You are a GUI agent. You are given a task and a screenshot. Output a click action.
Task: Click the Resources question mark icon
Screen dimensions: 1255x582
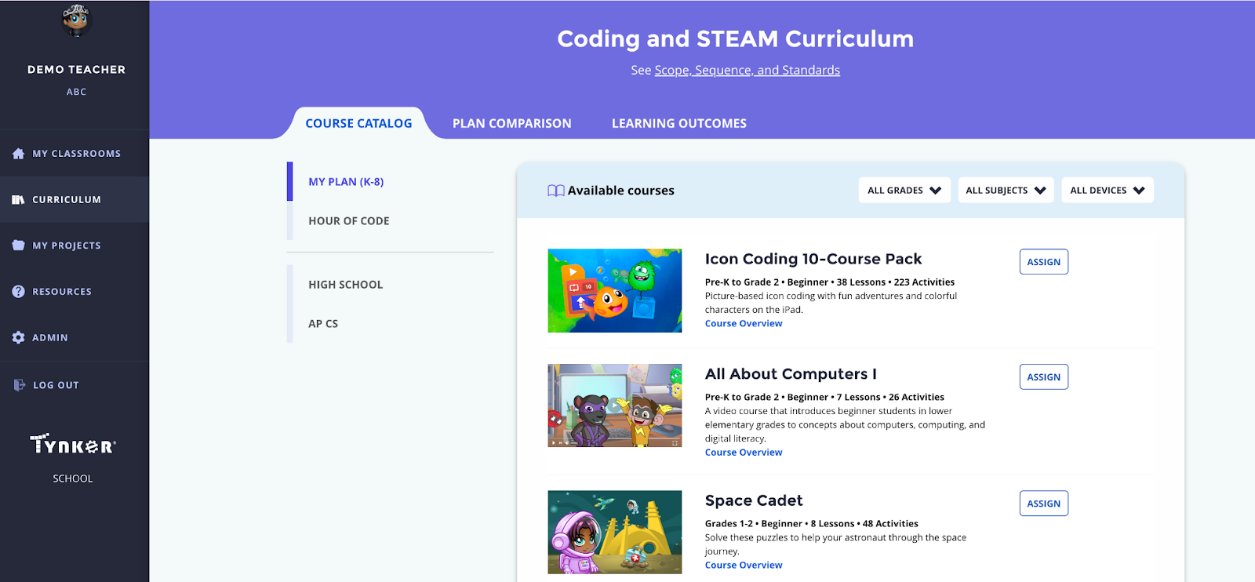pos(18,292)
